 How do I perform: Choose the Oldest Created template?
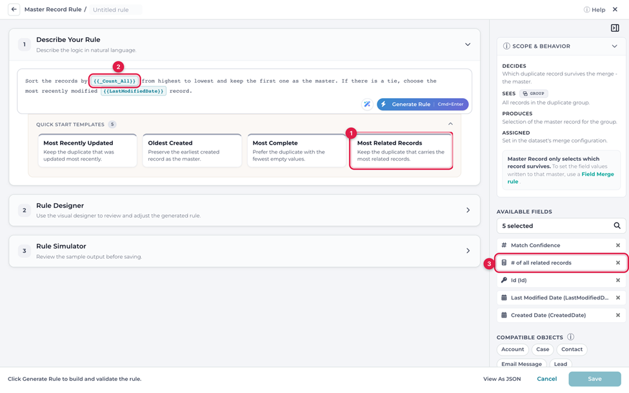[192, 150]
